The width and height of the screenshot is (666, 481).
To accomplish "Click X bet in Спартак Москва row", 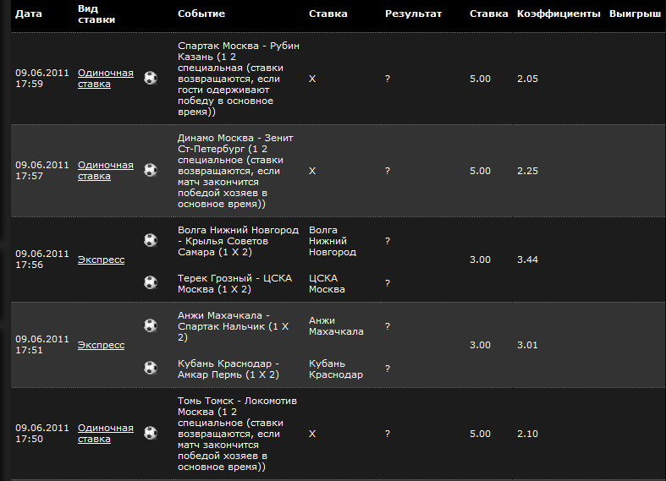I will tap(312, 79).
